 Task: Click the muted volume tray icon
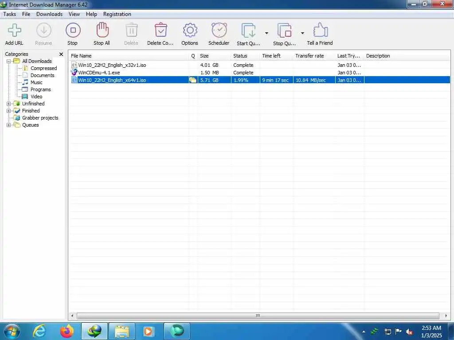point(409,332)
